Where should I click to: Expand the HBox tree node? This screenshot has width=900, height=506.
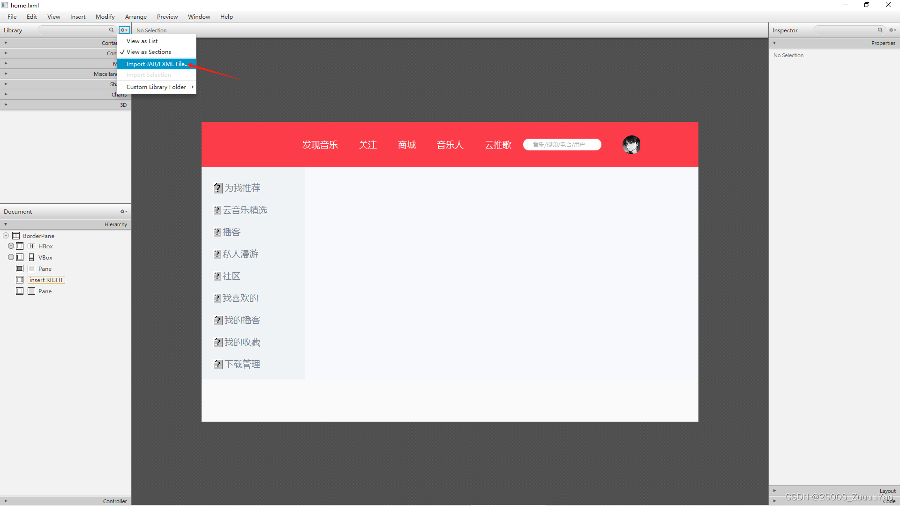click(11, 246)
